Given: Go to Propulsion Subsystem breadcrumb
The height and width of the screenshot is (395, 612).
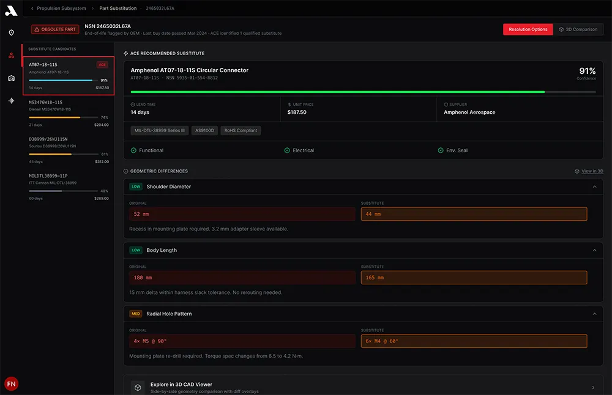Looking at the screenshot, I should pyautogui.click(x=61, y=8).
